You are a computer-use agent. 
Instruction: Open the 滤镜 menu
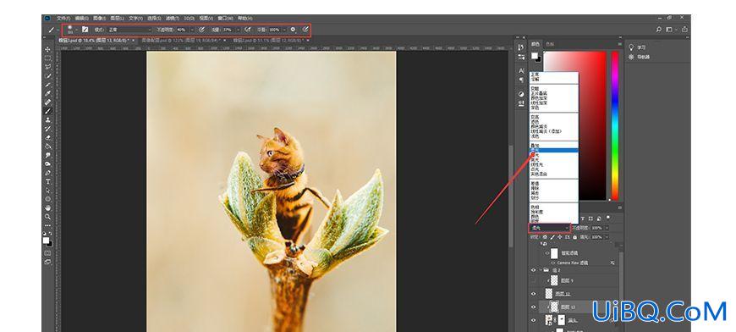[x=173, y=19]
